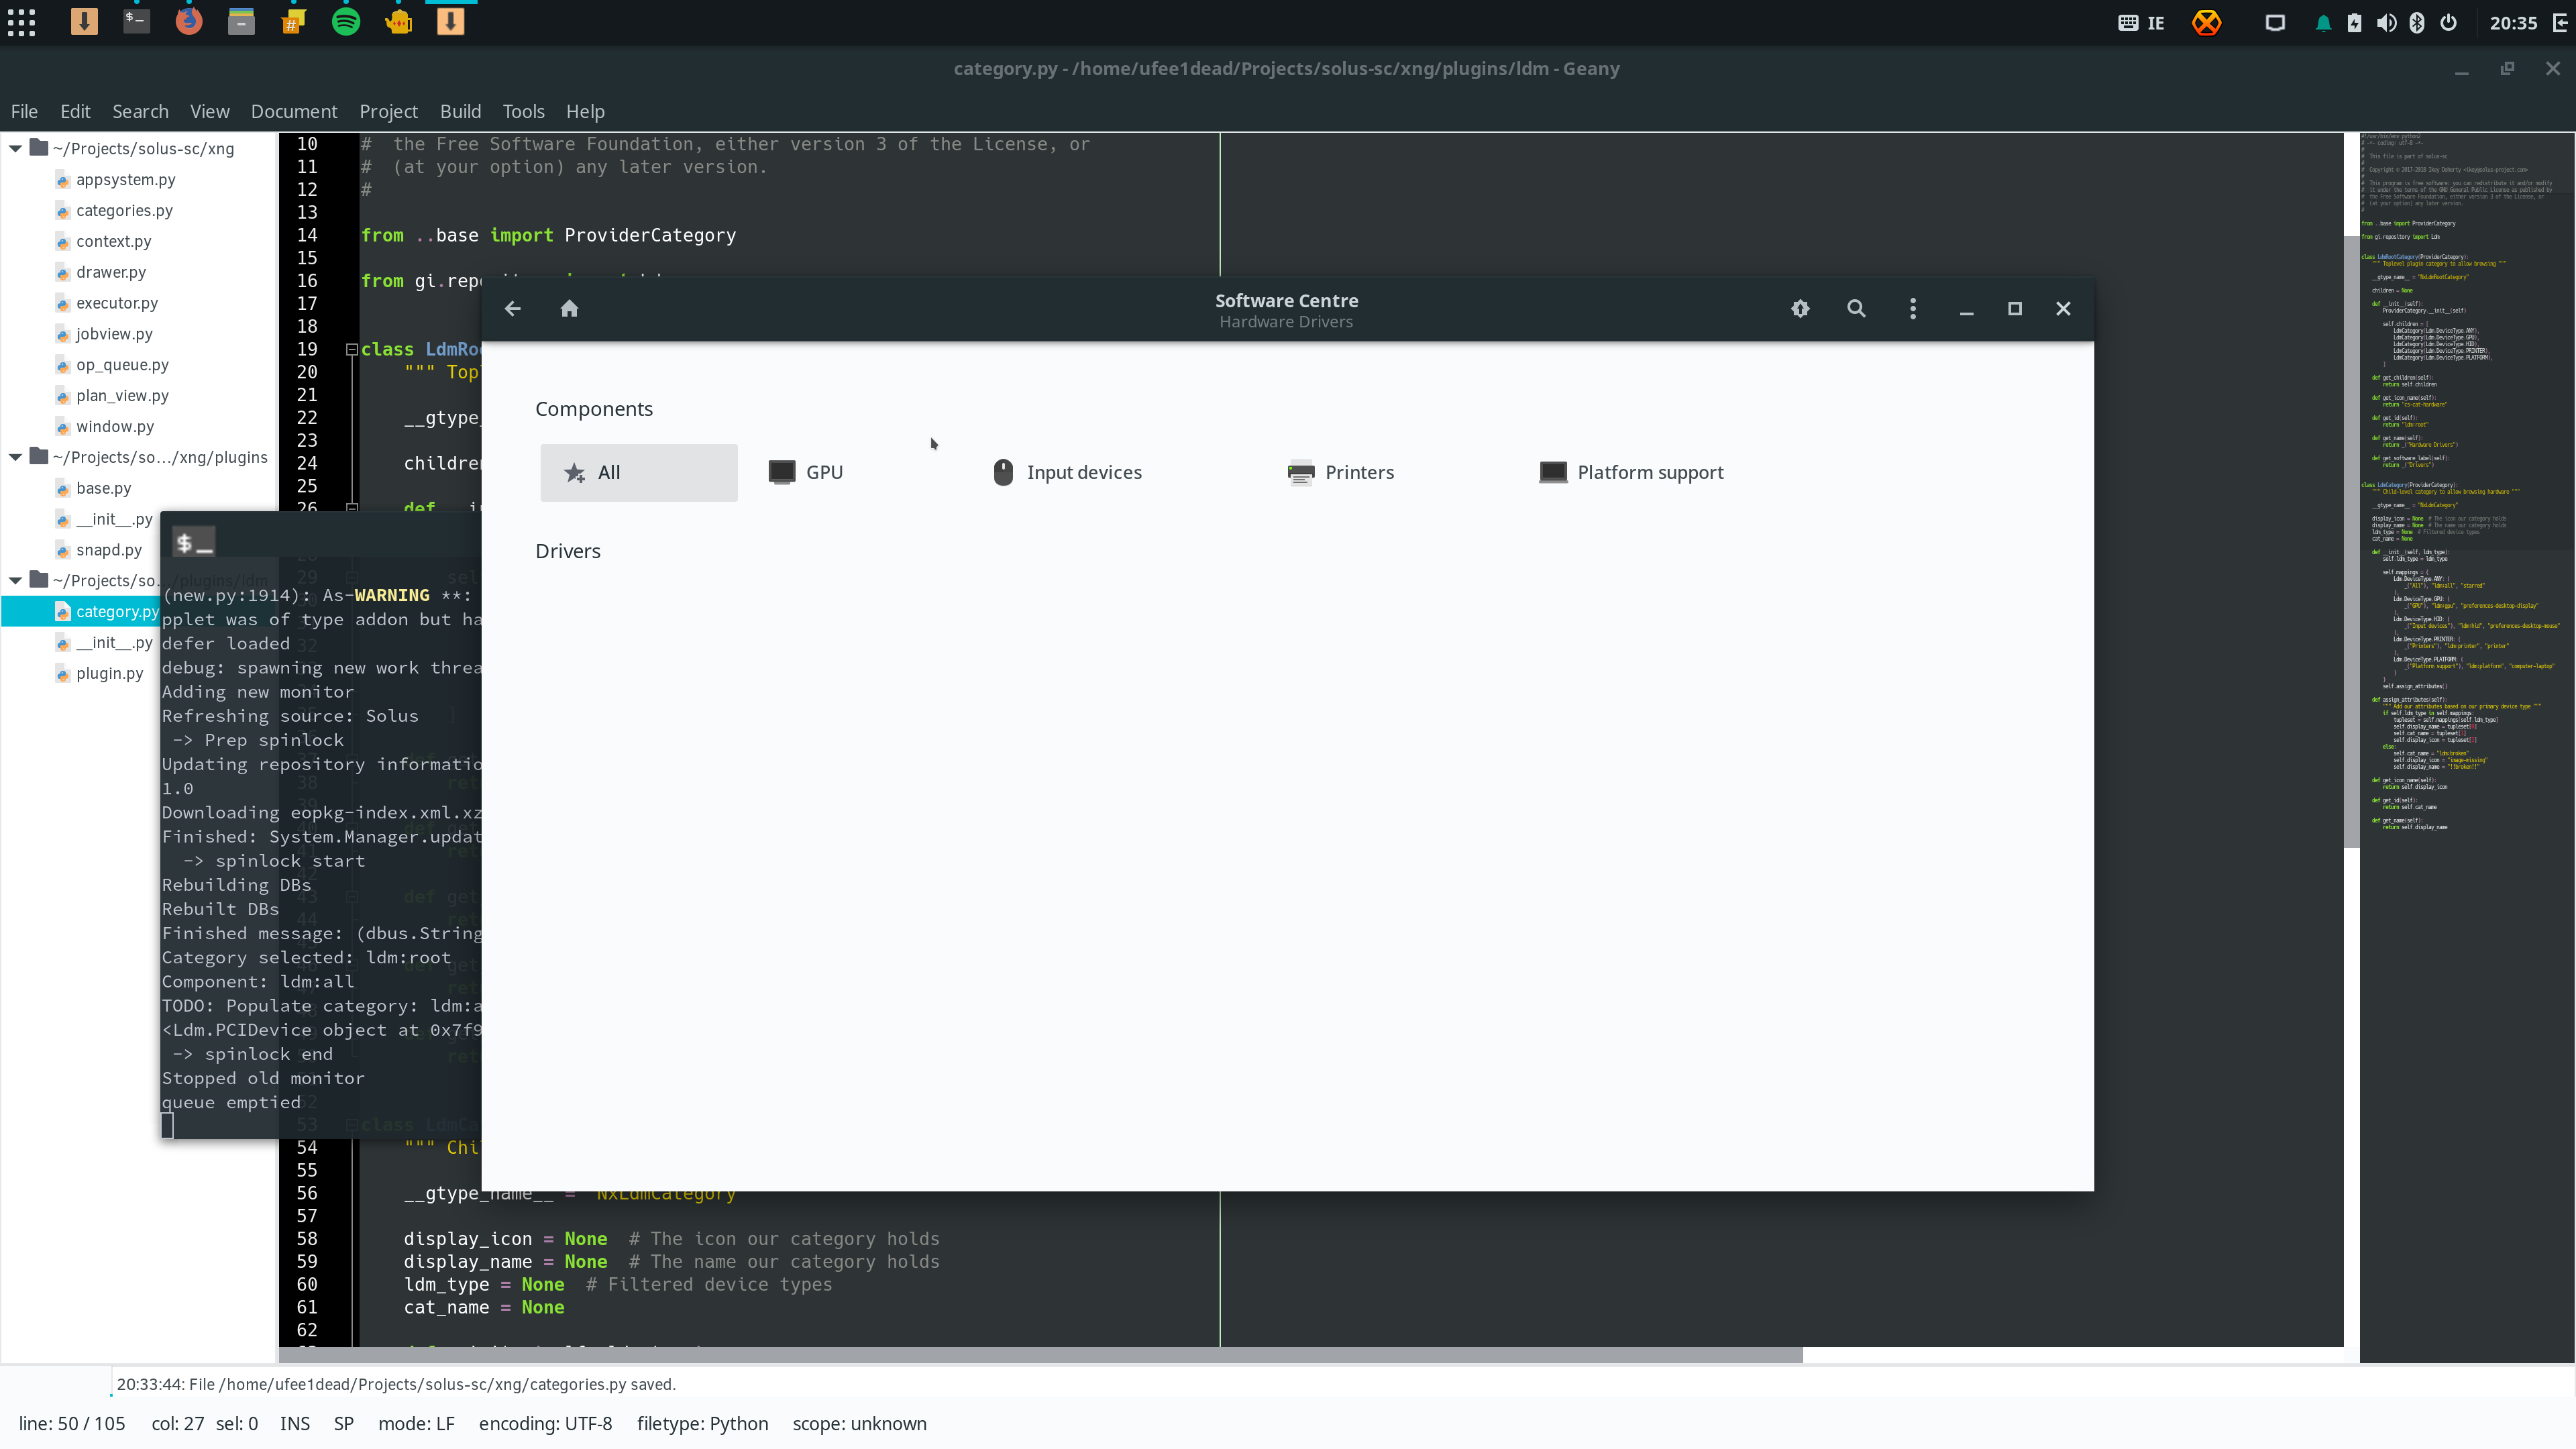Open the Bluetooth tray icon

(2417, 23)
